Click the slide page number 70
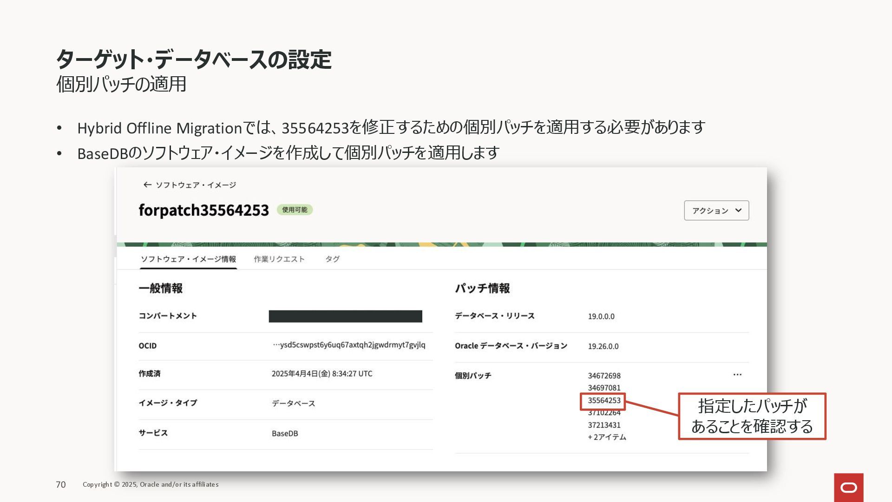 click(61, 484)
